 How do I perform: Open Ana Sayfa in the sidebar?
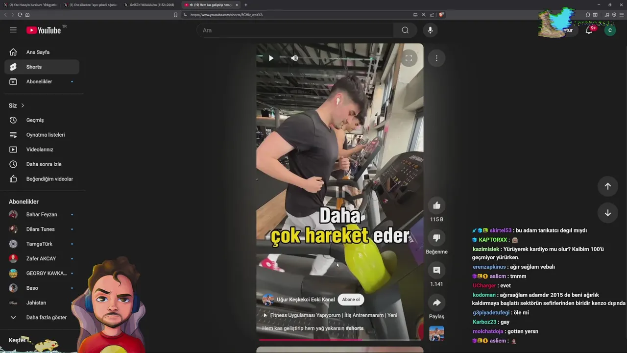(x=42, y=52)
